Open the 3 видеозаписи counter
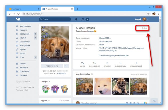The height and width of the screenshot is (110, 168). [121, 64]
